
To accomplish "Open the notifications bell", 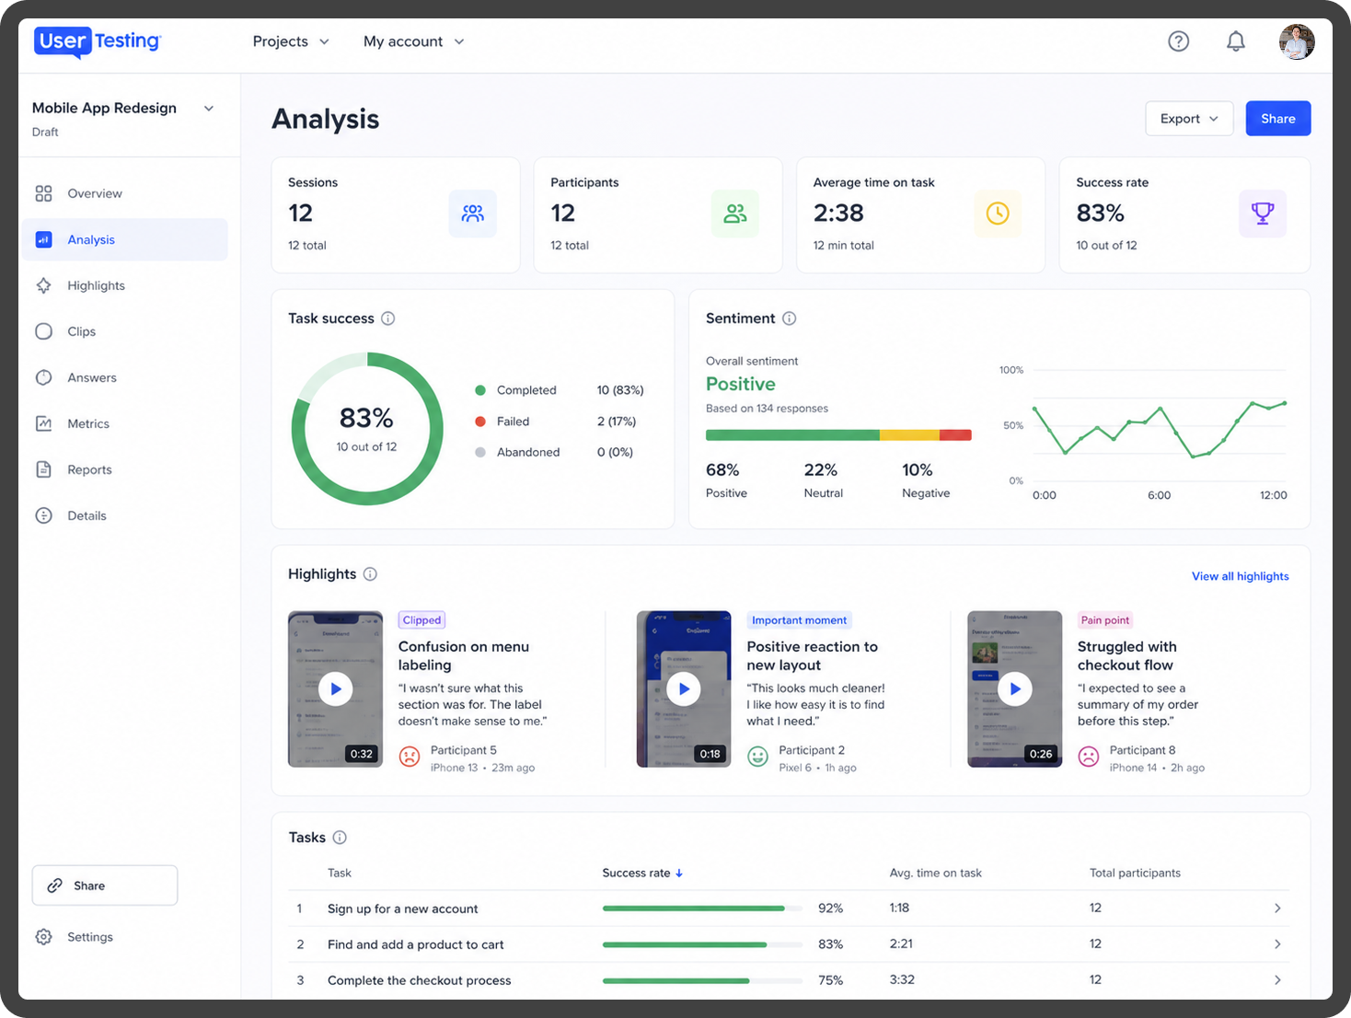I will [x=1236, y=41].
